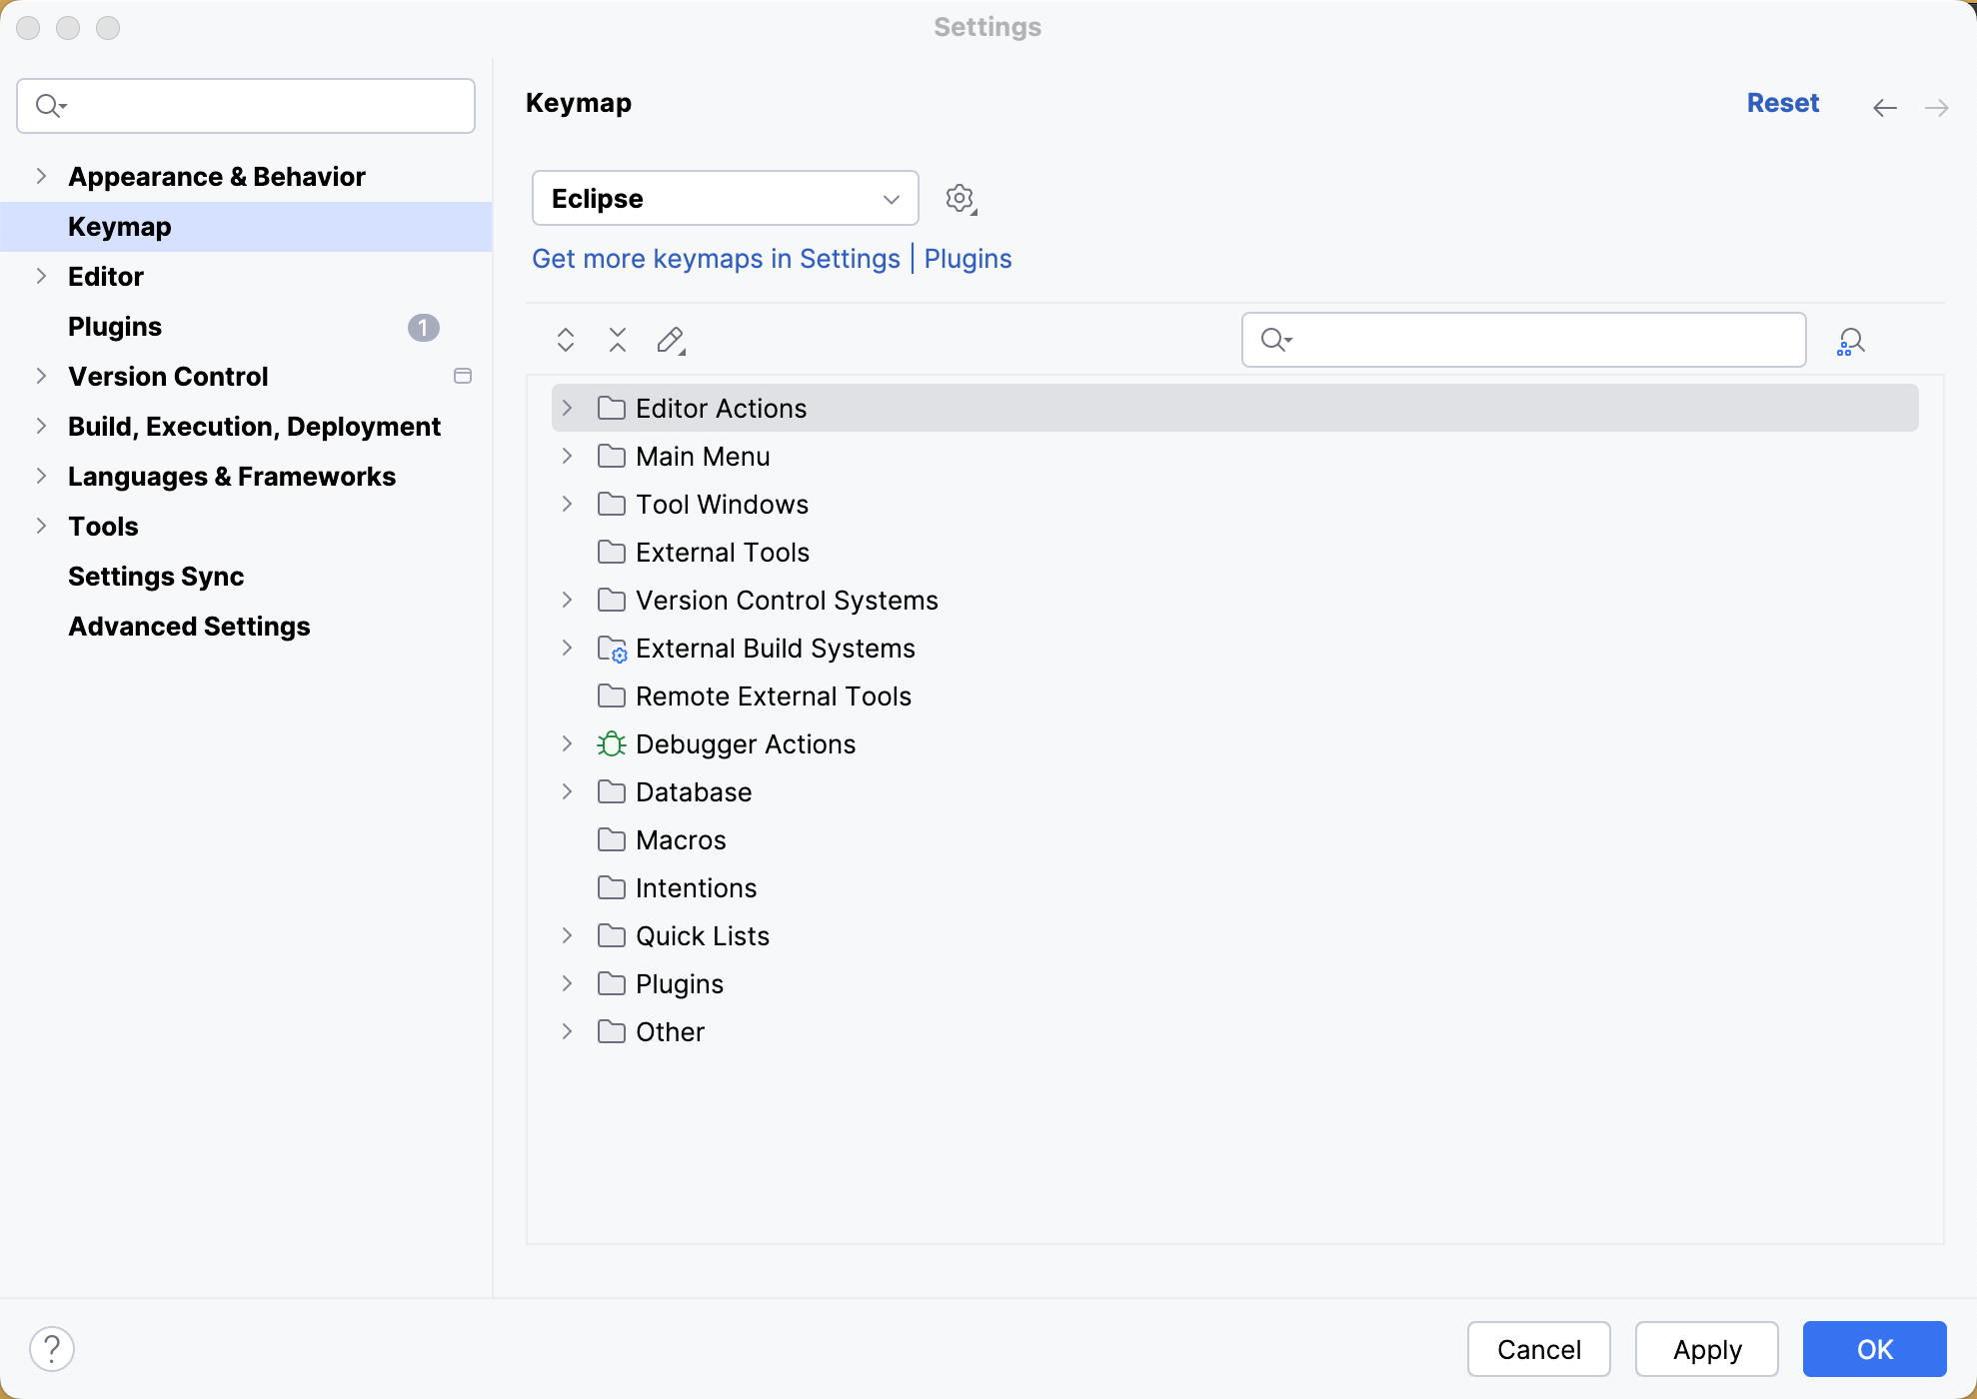1977x1399 pixels.
Task: Click the keymap search input field
Action: click(1524, 339)
